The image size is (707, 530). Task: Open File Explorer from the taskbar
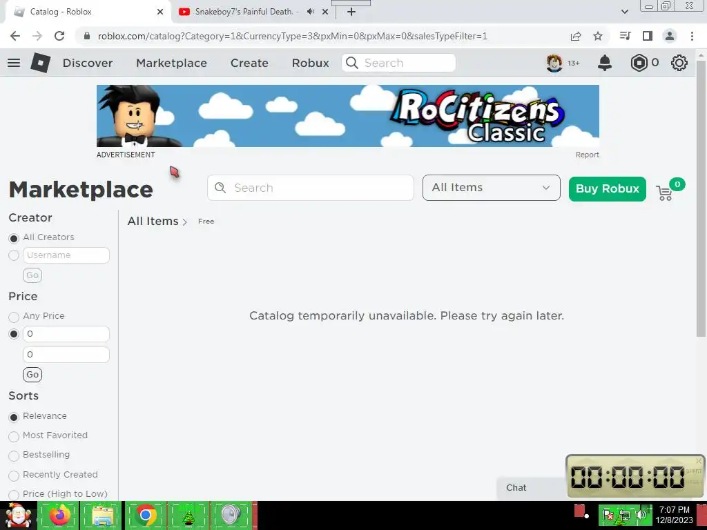pyautogui.click(x=102, y=514)
